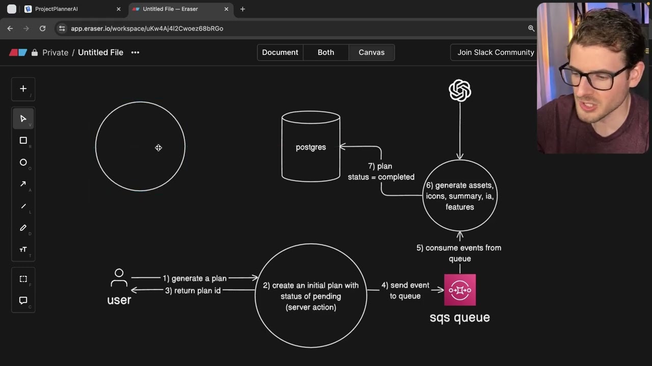This screenshot has width=652, height=366.
Task: Click the zoom magnifier icon in address bar
Action: (531, 28)
